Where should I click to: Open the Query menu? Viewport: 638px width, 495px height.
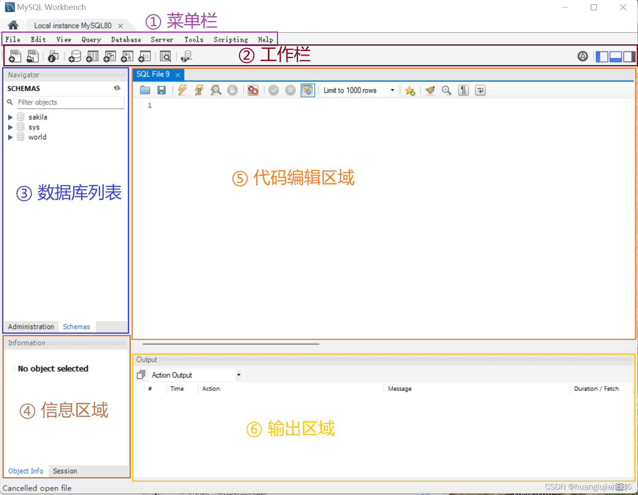click(91, 39)
